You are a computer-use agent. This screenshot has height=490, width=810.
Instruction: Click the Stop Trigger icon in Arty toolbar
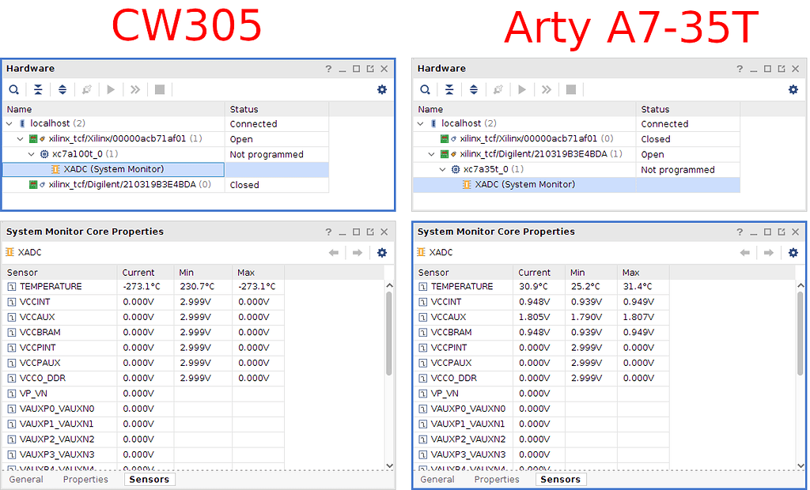pos(570,89)
